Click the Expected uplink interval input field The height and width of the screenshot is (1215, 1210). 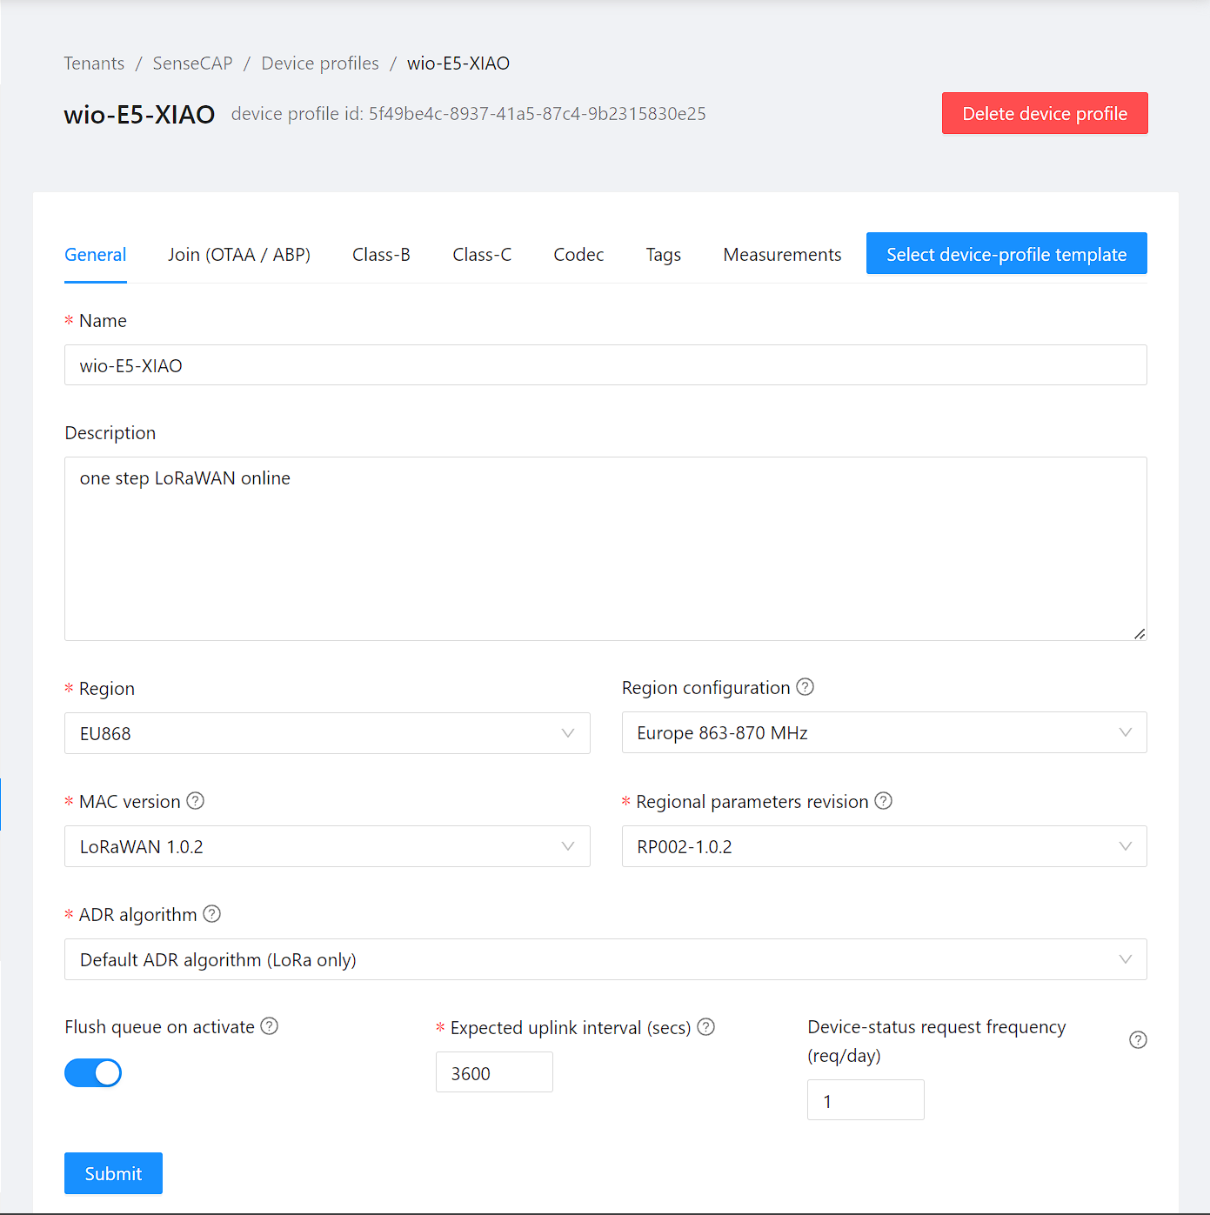point(494,1072)
